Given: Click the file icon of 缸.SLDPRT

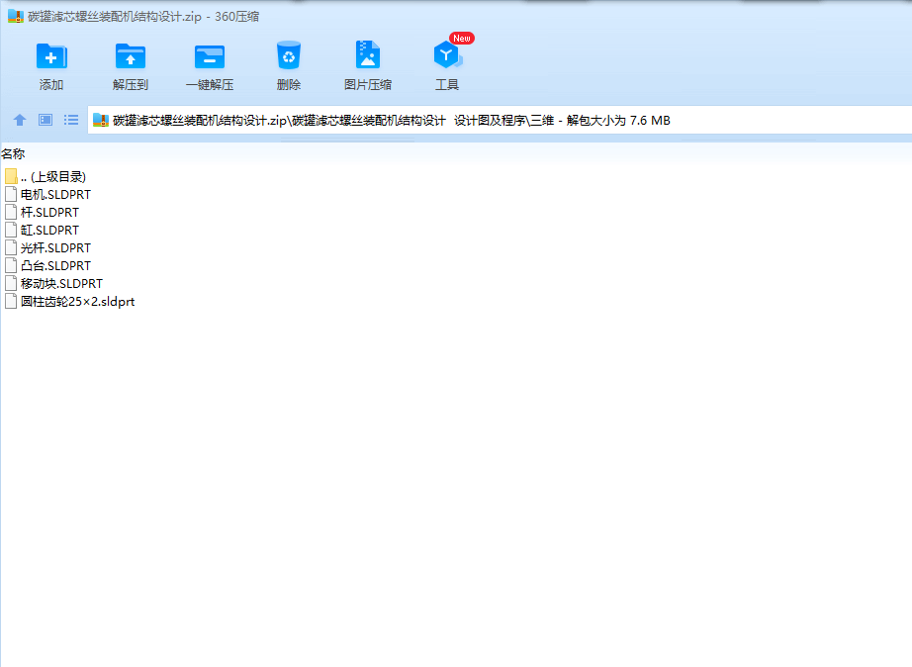Looking at the screenshot, I should click(x=11, y=230).
